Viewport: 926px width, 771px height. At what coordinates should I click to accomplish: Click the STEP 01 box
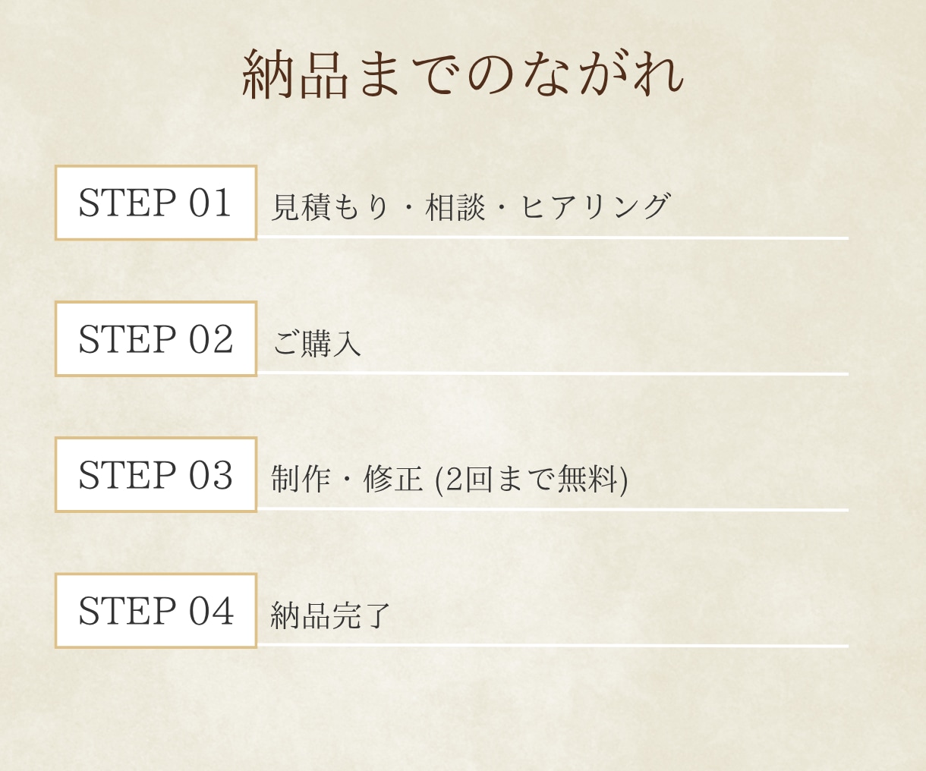coord(156,203)
